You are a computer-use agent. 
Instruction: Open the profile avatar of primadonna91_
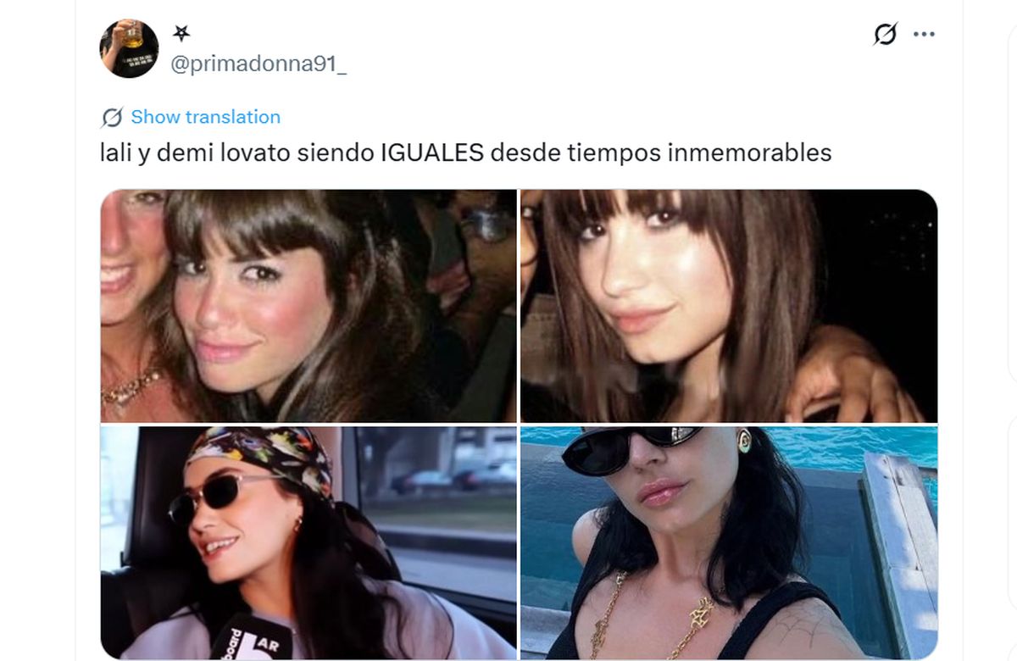coord(129,48)
